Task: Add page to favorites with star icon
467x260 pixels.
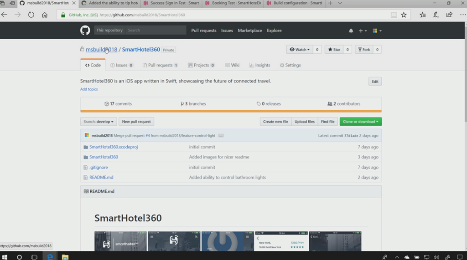Action: 404,15
